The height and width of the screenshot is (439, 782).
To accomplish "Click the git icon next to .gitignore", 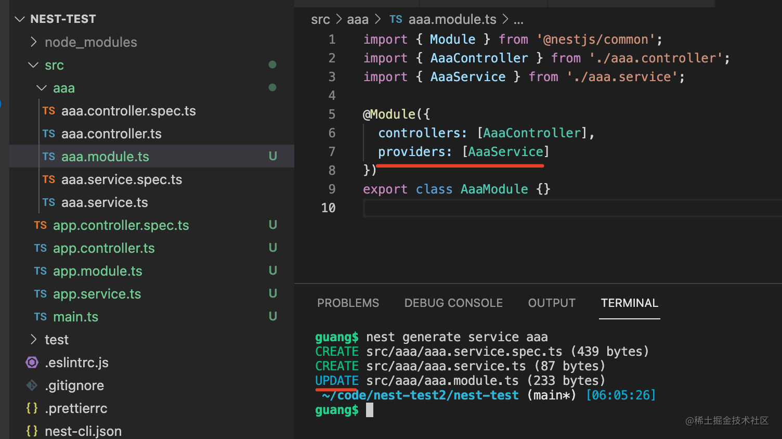I will point(32,385).
